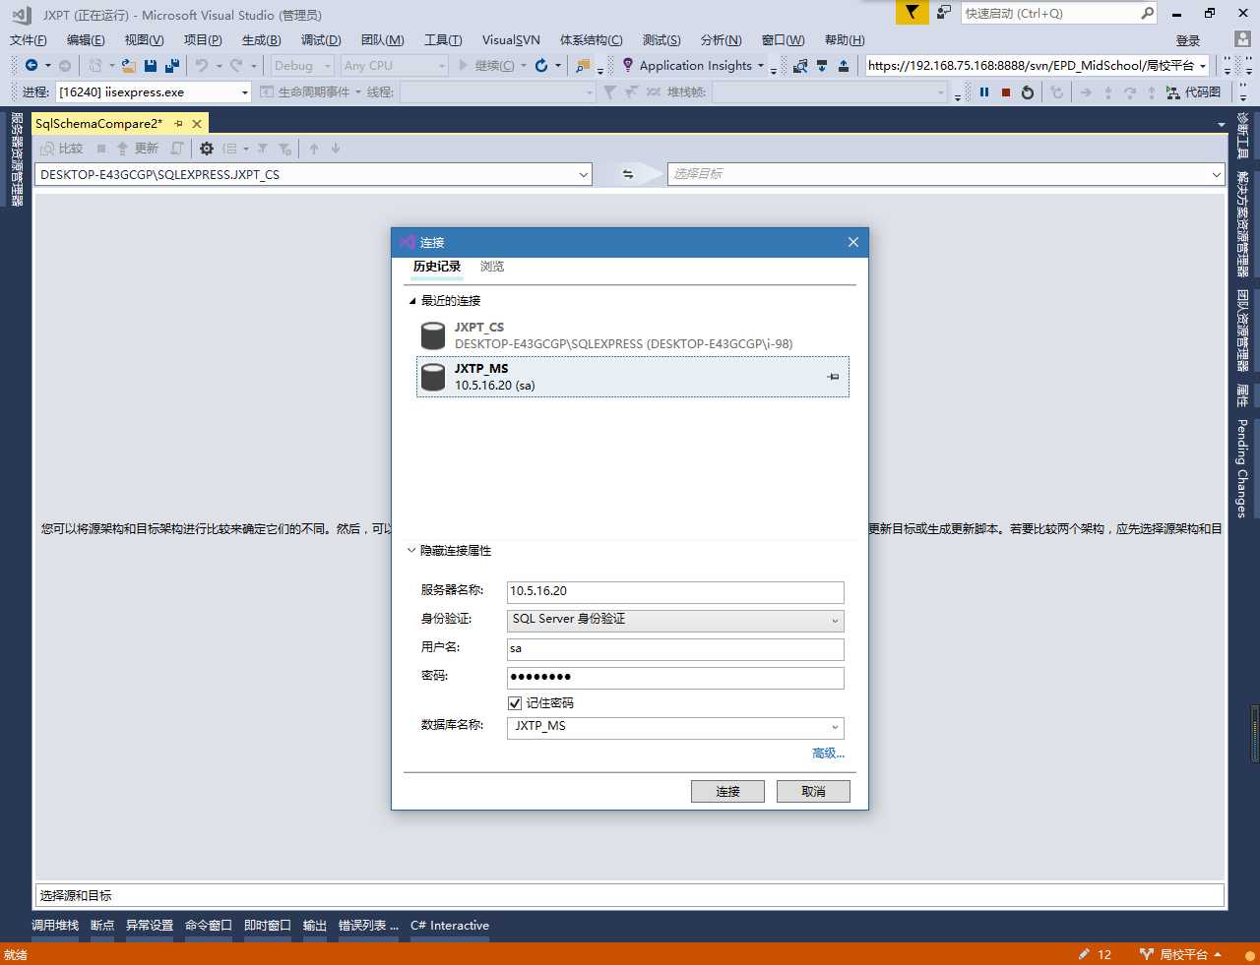Open the document tabs overflow dropdown

point(1222,125)
